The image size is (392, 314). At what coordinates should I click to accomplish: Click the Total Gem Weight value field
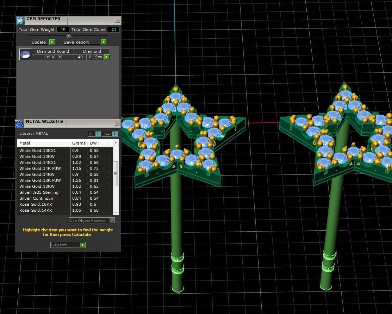[x=63, y=30]
